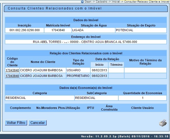Viewport: 170px width, 139px height.
Task: Click the Voltar Filtro button
Action: tap(16, 123)
